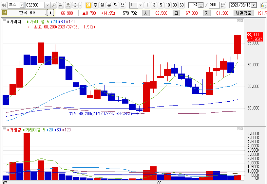267x184 pixels.
Task: Click the 관 watchlist button
Action: click(61, 5)
